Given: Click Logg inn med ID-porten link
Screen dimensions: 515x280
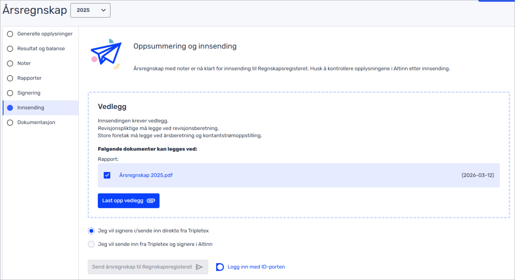Looking at the screenshot, I should coord(256,267).
